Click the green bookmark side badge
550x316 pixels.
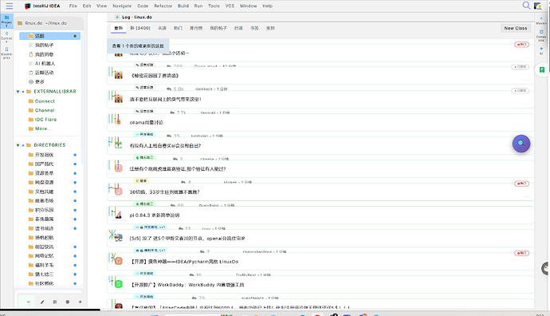click(x=542, y=70)
